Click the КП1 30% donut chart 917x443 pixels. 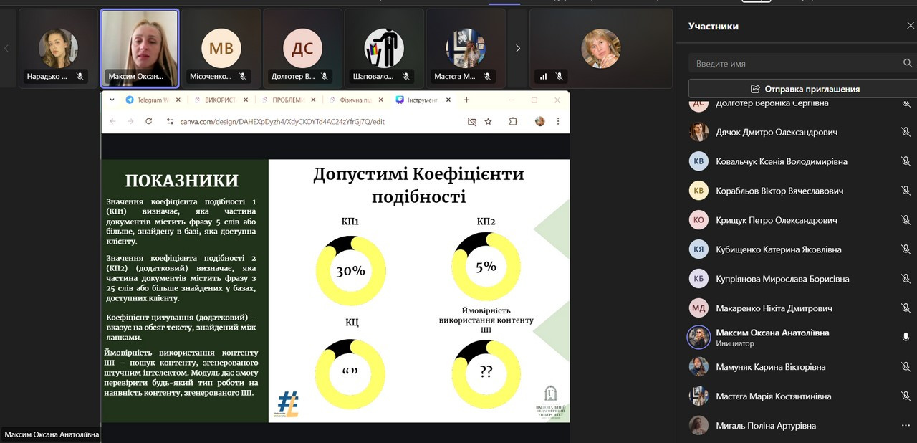(350, 270)
